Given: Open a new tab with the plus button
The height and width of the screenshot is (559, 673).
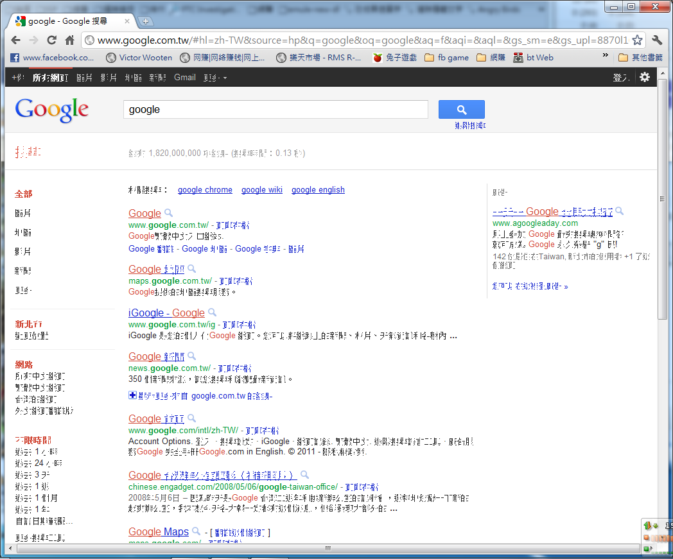Looking at the screenshot, I should pos(146,21).
